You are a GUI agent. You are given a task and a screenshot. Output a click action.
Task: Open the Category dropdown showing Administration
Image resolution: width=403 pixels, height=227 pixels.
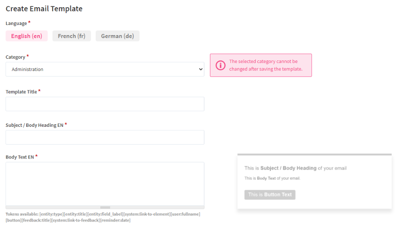click(105, 69)
